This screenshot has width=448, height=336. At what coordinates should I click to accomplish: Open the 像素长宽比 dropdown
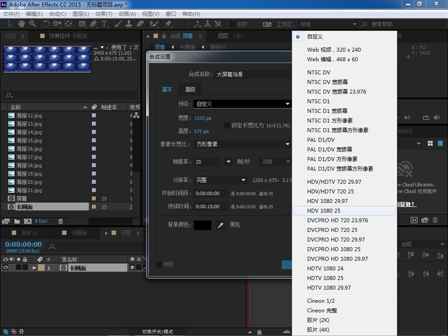(242, 144)
